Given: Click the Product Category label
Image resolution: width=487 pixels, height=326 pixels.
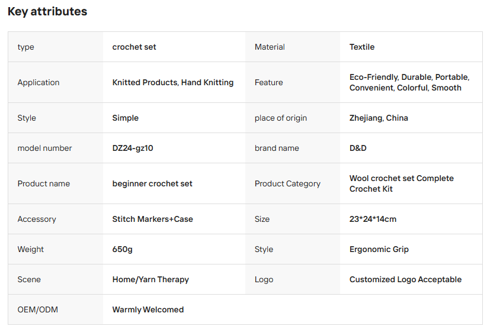Looking at the screenshot, I should coord(287,183).
